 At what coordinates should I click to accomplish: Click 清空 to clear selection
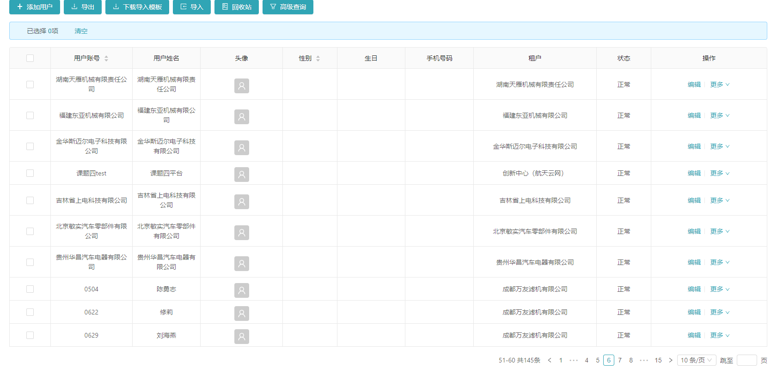pyautogui.click(x=81, y=31)
